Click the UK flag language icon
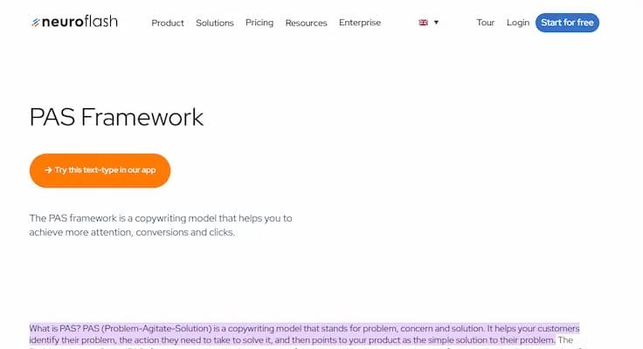Viewport: 643px width, 349px height. pyautogui.click(x=424, y=23)
